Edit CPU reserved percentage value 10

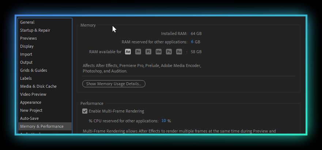point(164,121)
